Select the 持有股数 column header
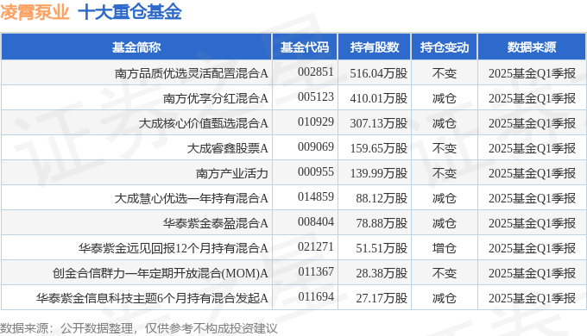 [375, 47]
